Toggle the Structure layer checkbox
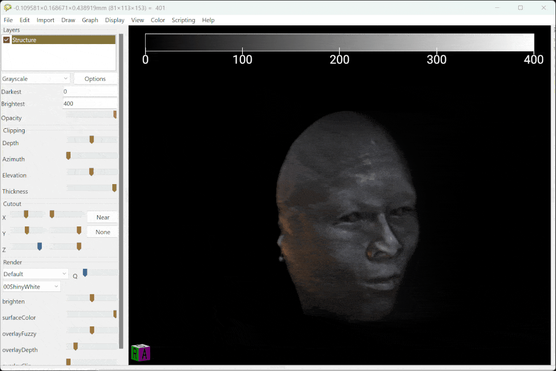This screenshot has width=556, height=371. coord(6,40)
